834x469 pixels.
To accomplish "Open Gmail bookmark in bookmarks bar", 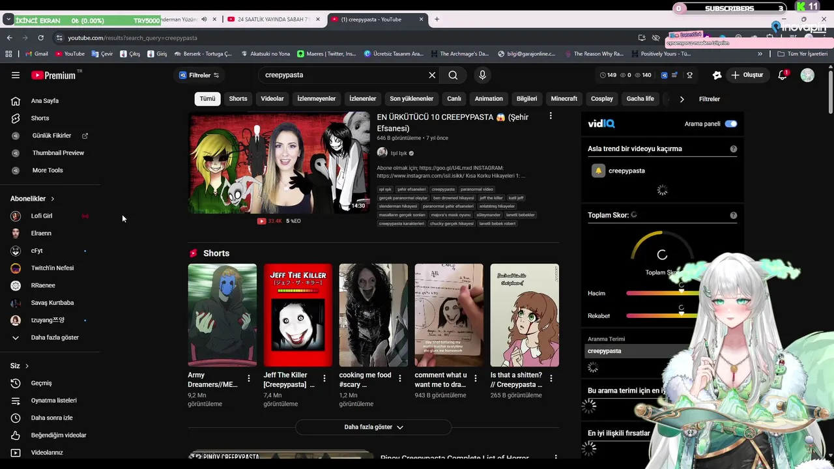I will tap(36, 54).
